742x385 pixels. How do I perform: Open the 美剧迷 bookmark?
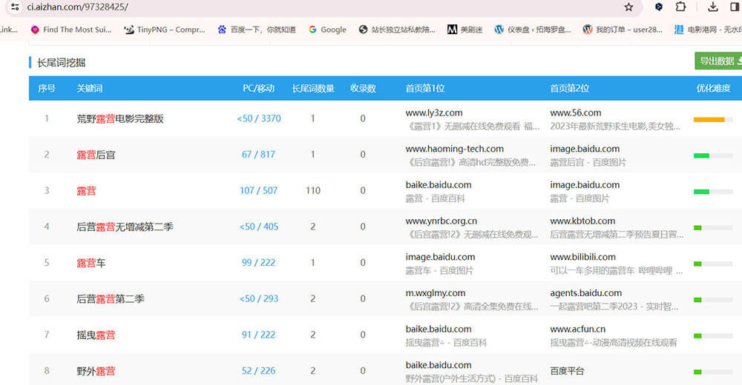[465, 30]
